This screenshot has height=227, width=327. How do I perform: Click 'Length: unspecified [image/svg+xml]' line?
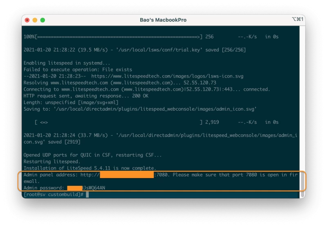(71, 102)
